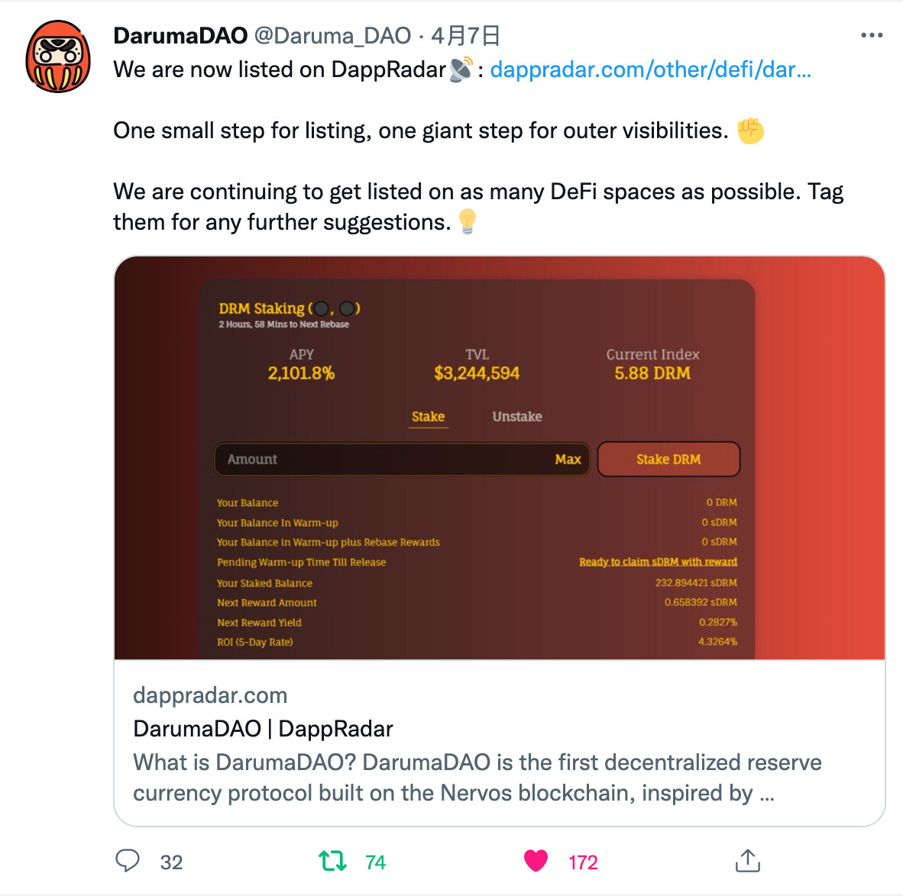Open the @Daruma_DAO handle
Screen dimensions: 903x896
coord(332,36)
